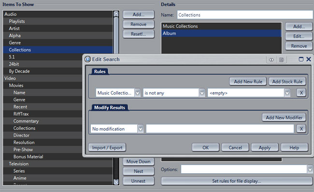Select Playlists in the Items list
Image resolution: width=314 pixels, height=192 pixels.
click(58, 21)
